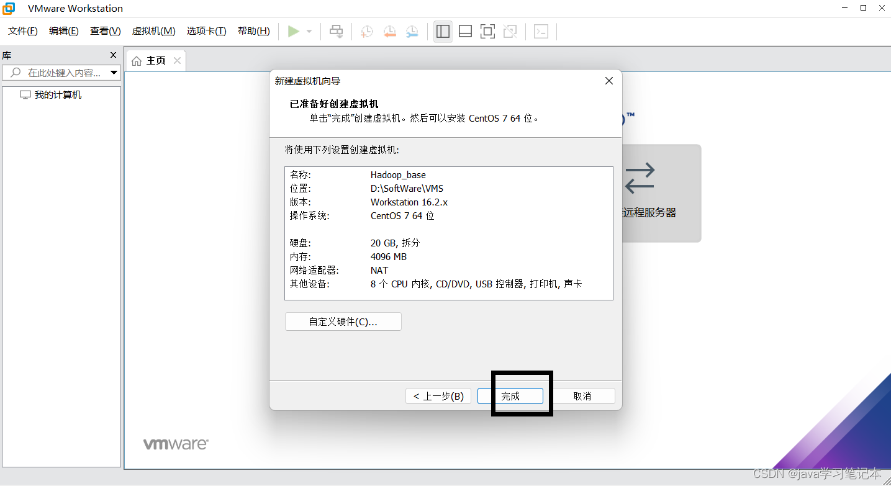Toggle the library sidebar view icon
Screen dimensions: 891x486
(443, 31)
